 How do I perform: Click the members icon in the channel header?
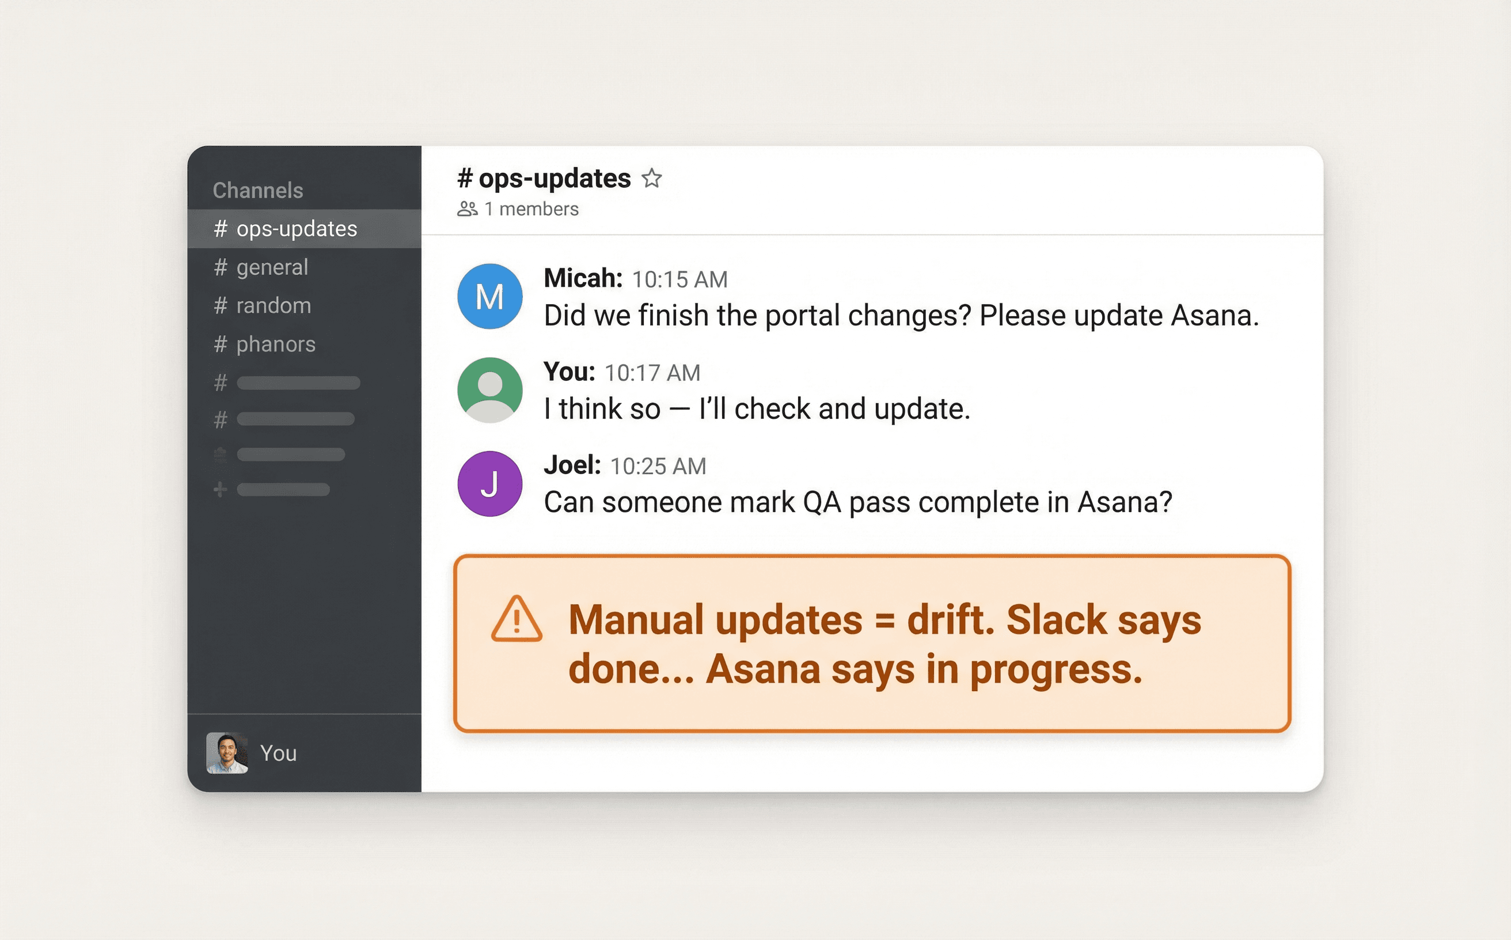[x=468, y=209]
